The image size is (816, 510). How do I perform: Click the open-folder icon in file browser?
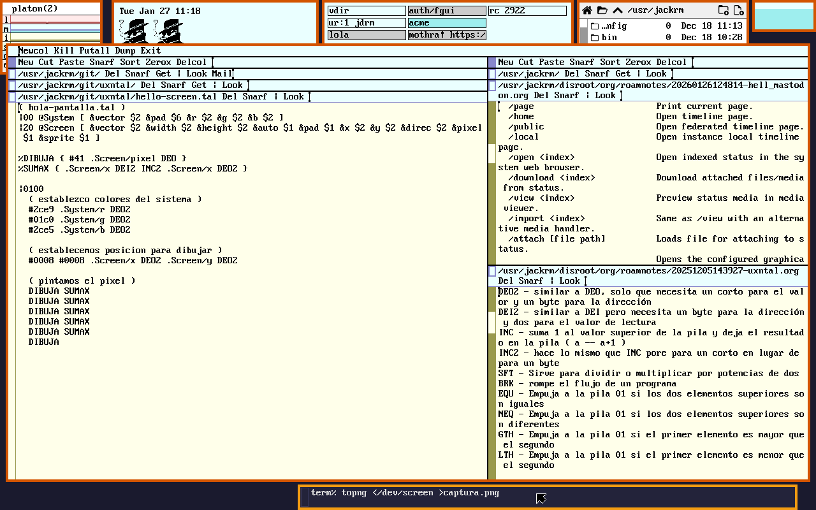[602, 10]
